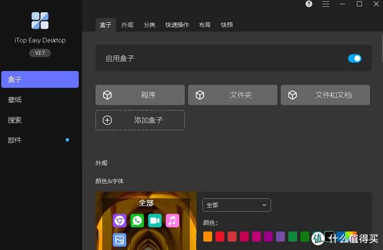Click the teal video camera icon in preview

[x=155, y=220]
